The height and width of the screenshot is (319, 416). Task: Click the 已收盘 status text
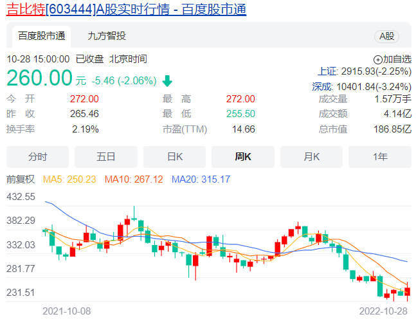coord(89,59)
